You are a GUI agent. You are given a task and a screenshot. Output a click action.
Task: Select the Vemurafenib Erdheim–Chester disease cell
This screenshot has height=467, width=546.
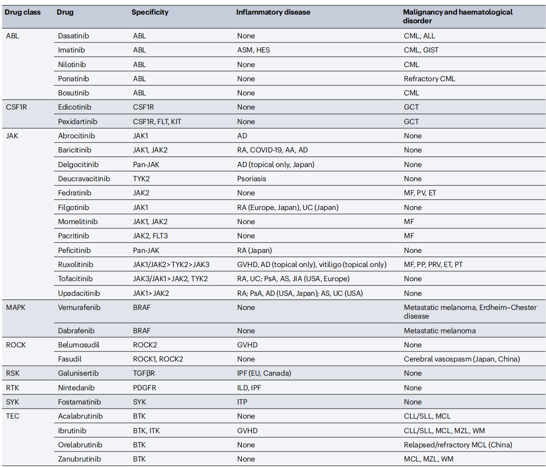(x=470, y=312)
